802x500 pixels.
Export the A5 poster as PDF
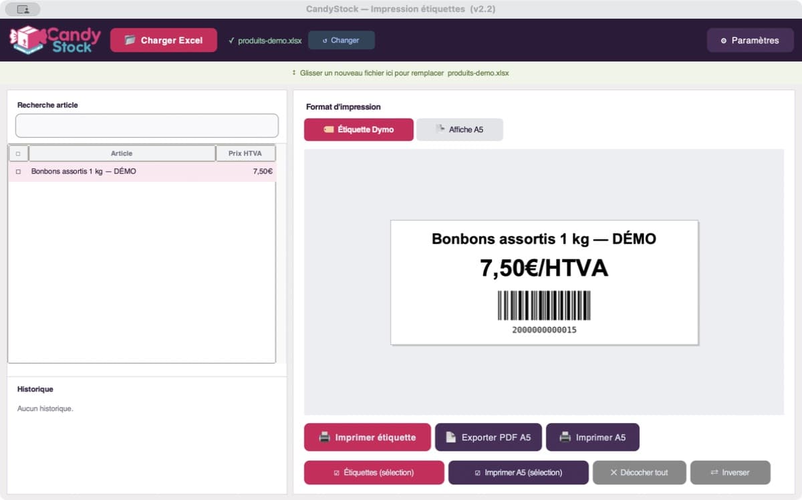[x=489, y=437]
